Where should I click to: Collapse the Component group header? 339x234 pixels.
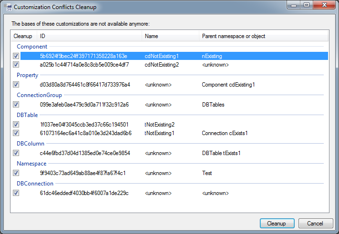coord(32,47)
